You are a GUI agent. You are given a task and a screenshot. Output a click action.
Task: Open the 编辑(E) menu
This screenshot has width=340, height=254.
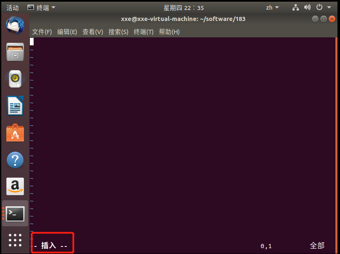coord(67,32)
